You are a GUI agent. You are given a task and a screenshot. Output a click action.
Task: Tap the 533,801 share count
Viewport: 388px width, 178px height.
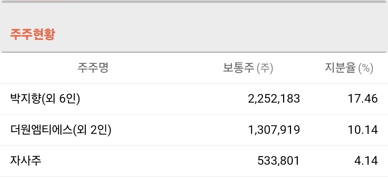click(278, 161)
